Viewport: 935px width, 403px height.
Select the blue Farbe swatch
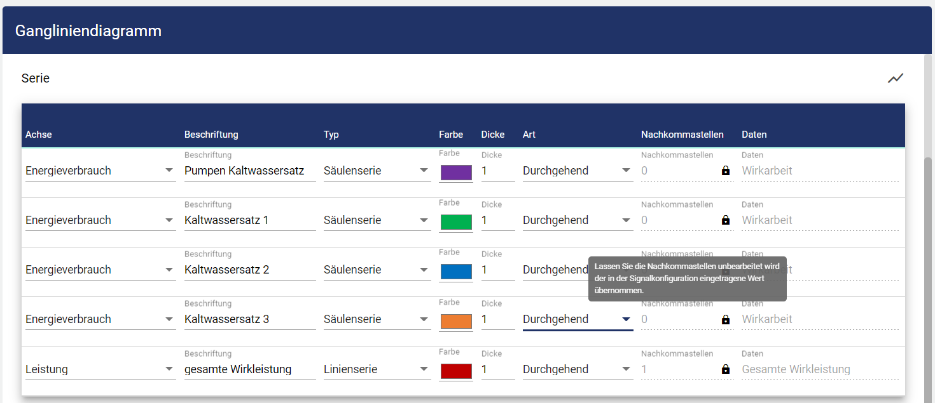click(x=456, y=272)
